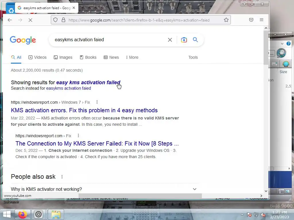Open Firefox hamburger application menu
The height and width of the screenshot is (220, 294).
coord(262,20)
